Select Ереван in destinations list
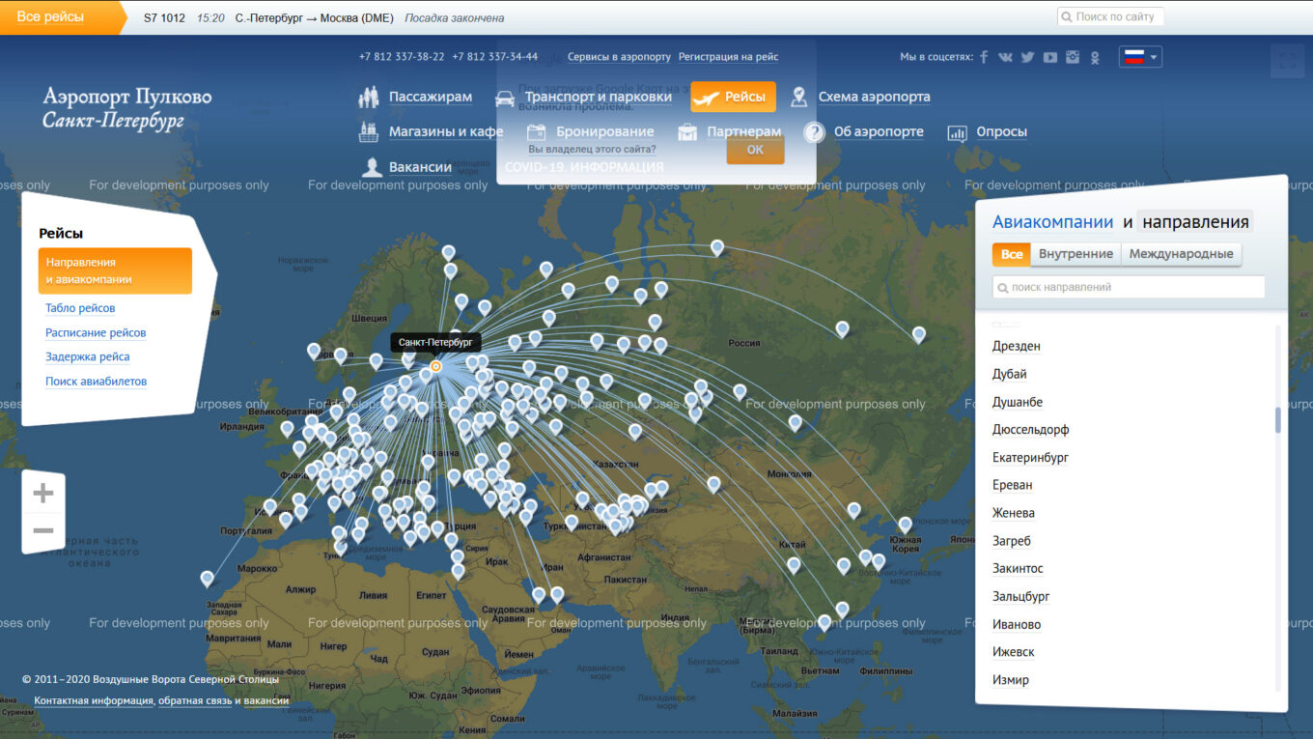This screenshot has height=739, width=1313. 1012,485
